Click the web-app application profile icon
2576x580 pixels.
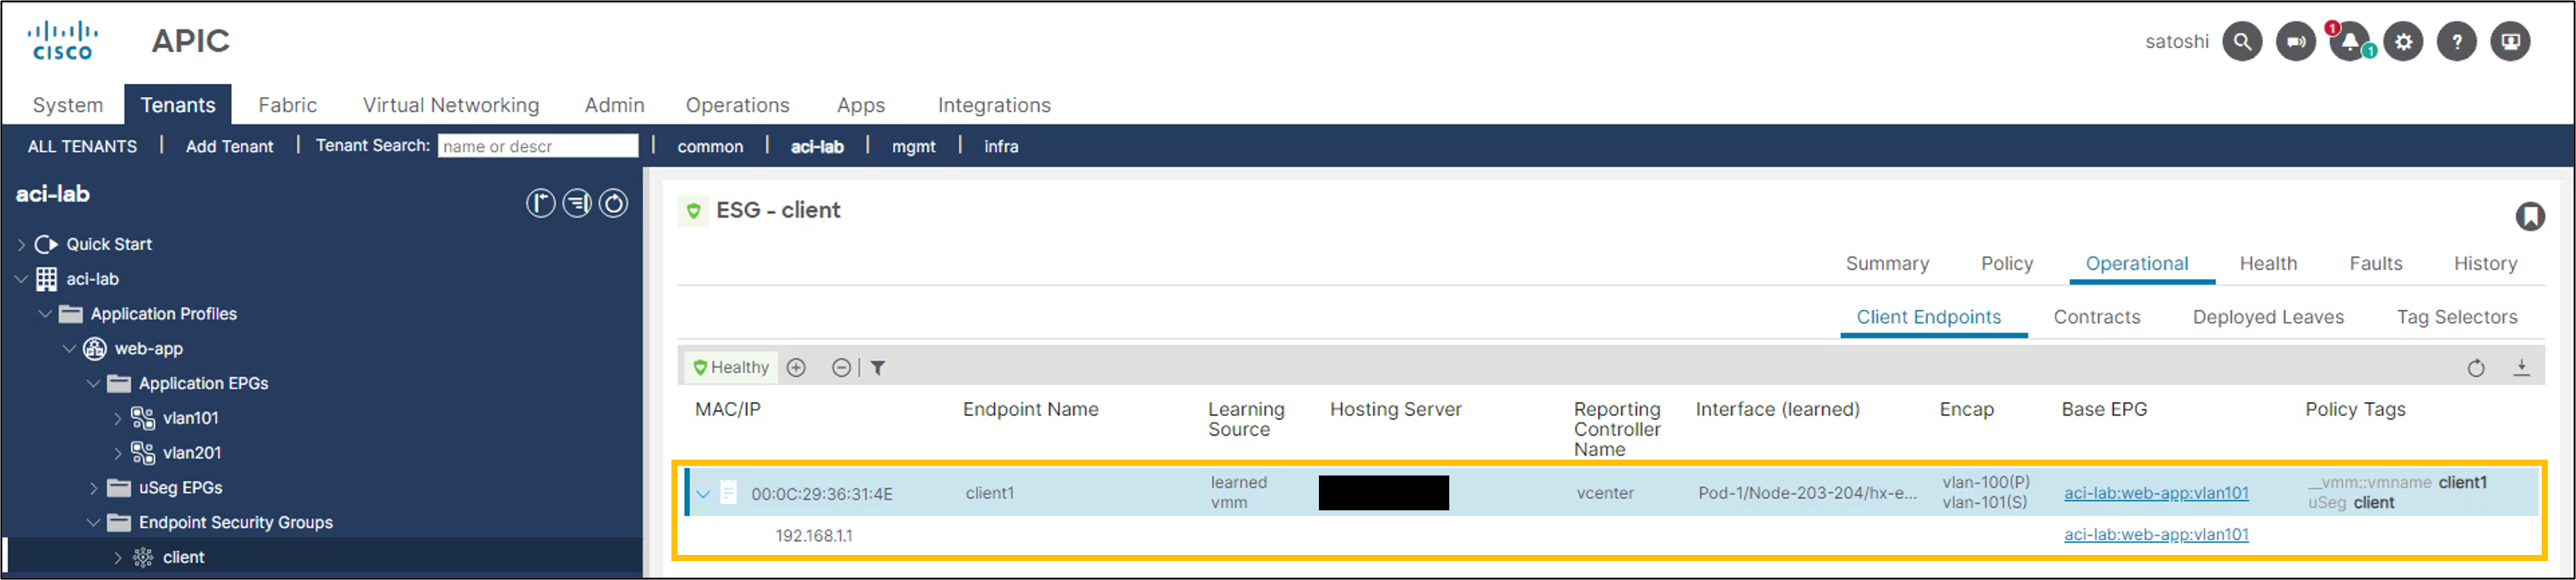pyautogui.click(x=95, y=348)
